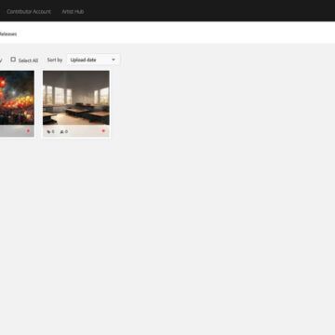This screenshot has width=335, height=335.
Task: Select the classroom interior thumbnail
Action: [x=76, y=98]
